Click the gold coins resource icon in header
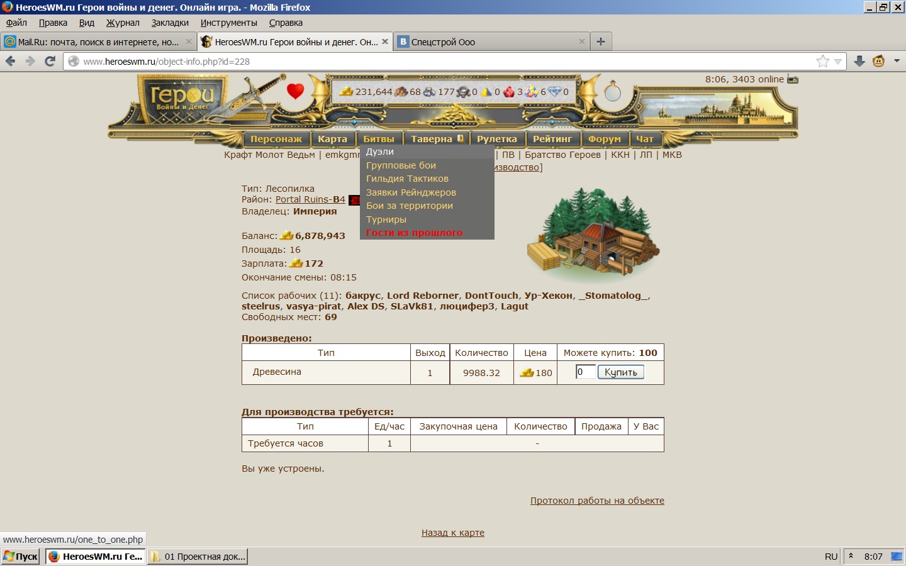Screen dimensions: 906x566 pyautogui.click(x=347, y=92)
